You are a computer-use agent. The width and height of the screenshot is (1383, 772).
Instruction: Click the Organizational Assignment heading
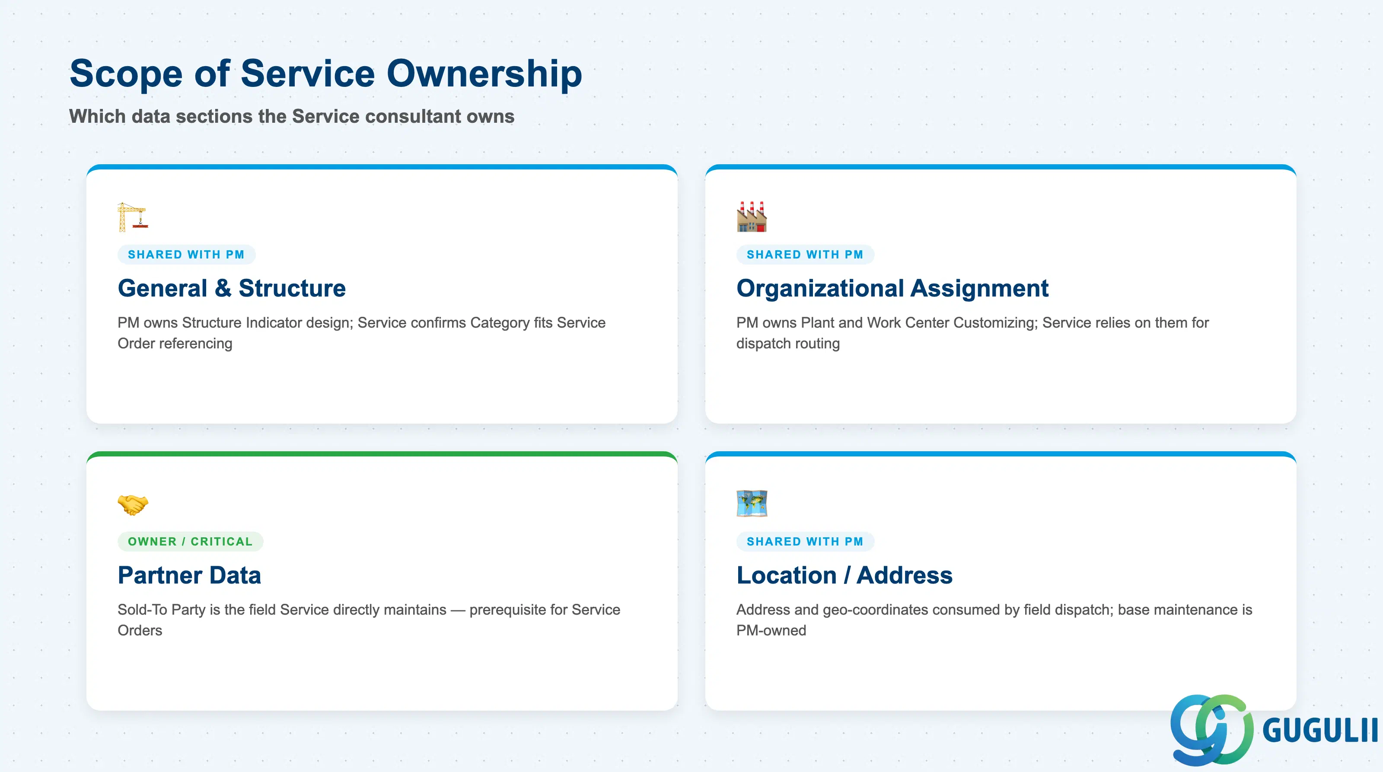point(892,288)
